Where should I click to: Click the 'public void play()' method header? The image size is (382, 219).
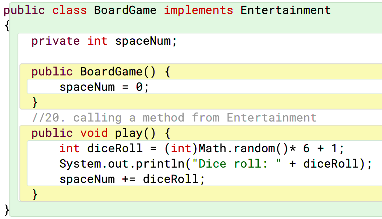pyautogui.click(x=101, y=133)
